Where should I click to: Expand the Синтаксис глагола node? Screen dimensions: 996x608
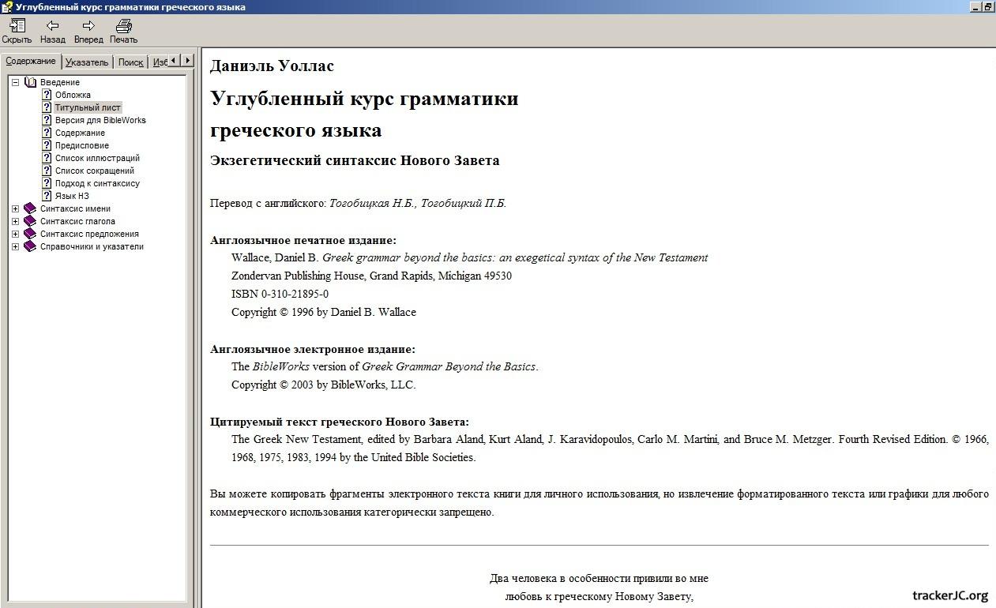click(x=15, y=221)
